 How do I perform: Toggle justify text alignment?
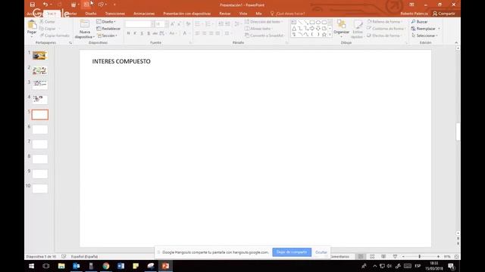point(217,33)
